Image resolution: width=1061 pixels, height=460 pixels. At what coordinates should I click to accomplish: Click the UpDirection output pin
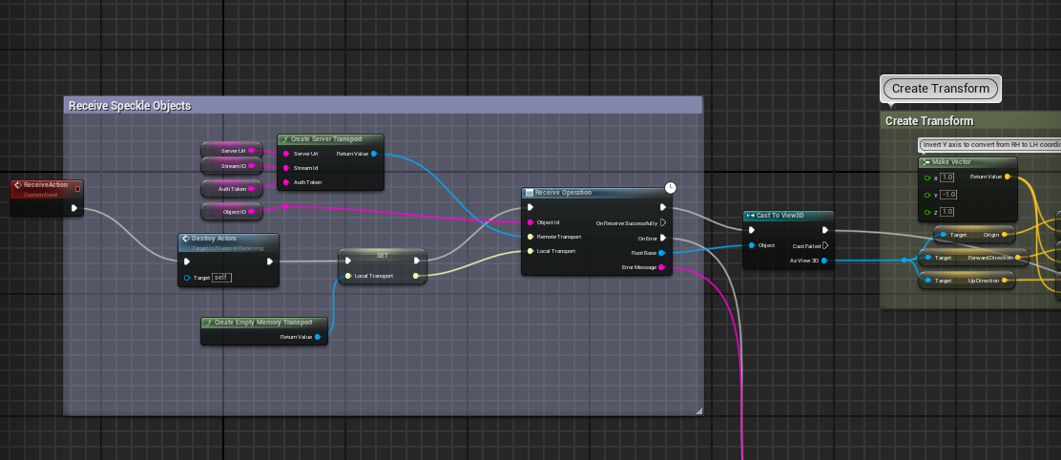(x=1005, y=280)
